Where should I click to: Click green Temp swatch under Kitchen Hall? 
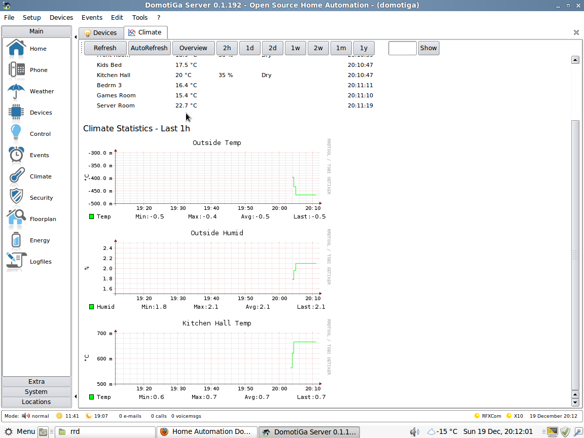pyautogui.click(x=91, y=396)
